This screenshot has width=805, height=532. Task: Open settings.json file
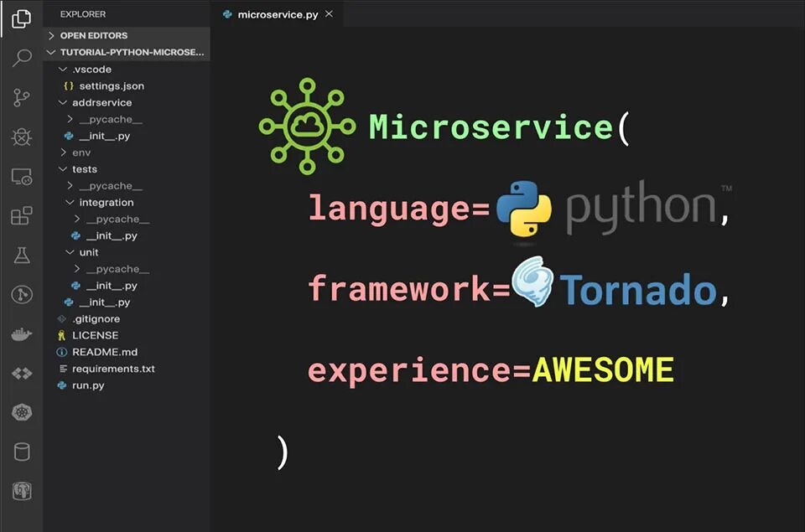coord(127,85)
